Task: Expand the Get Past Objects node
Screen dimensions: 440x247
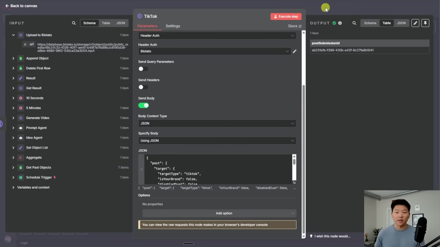Action: [x=13, y=168]
